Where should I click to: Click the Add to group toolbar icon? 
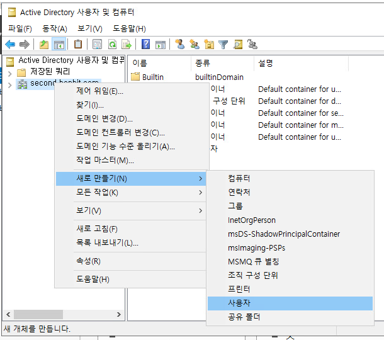252,44
